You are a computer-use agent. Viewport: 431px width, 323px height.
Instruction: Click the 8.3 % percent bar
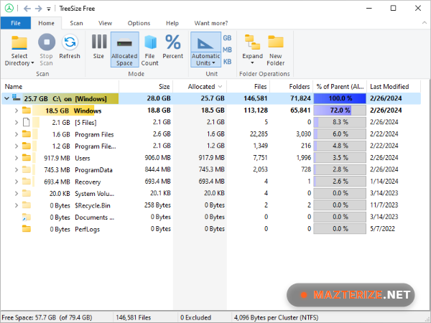pyautogui.click(x=340, y=122)
